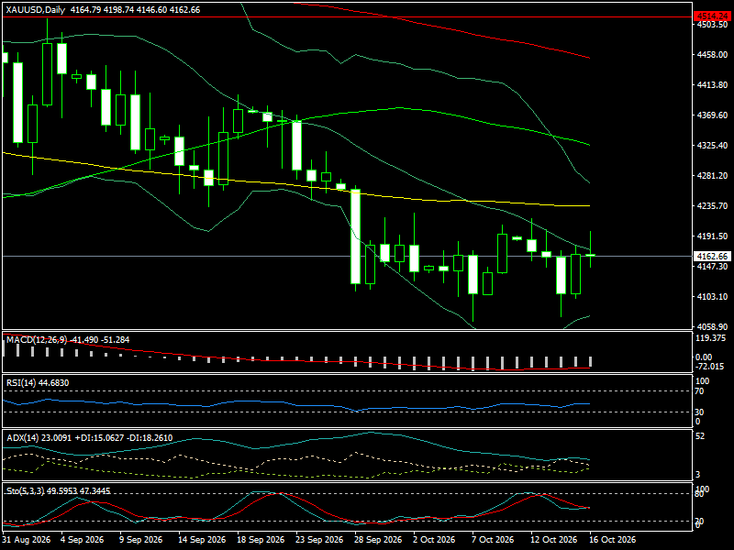
Task: Click the "18 Sep 2026" date label
Action: point(261,540)
